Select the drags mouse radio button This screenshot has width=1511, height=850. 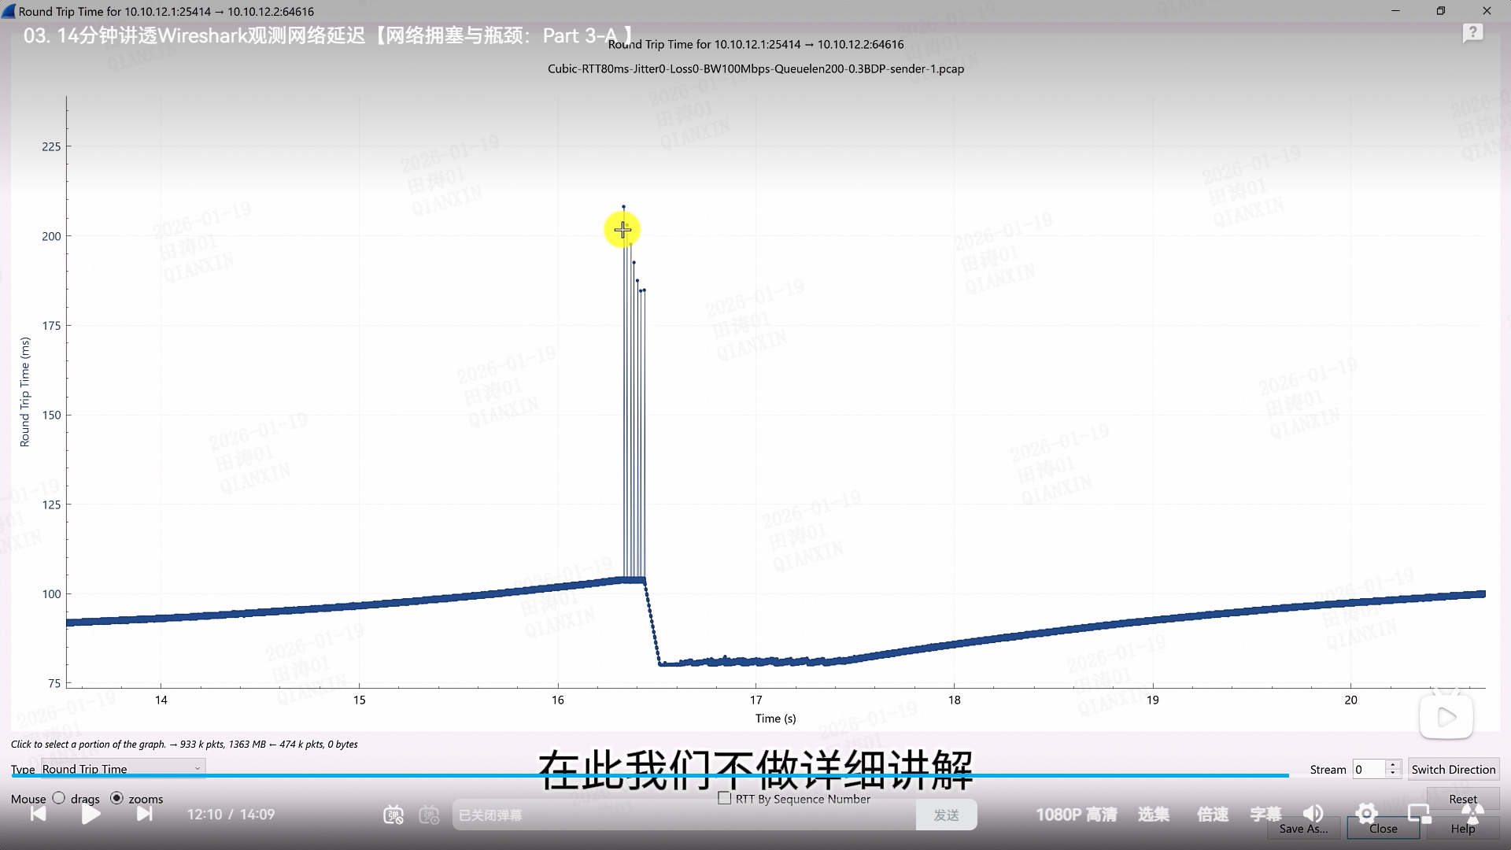pos(59,798)
